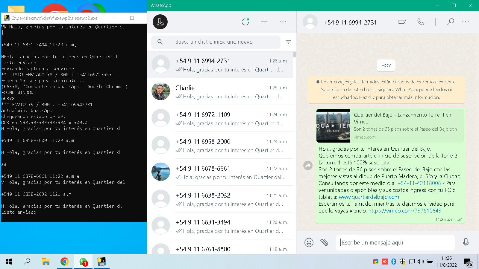Click the Bluetooth tray icon
Image resolution: width=479 pixels, height=269 pixels.
(394, 262)
